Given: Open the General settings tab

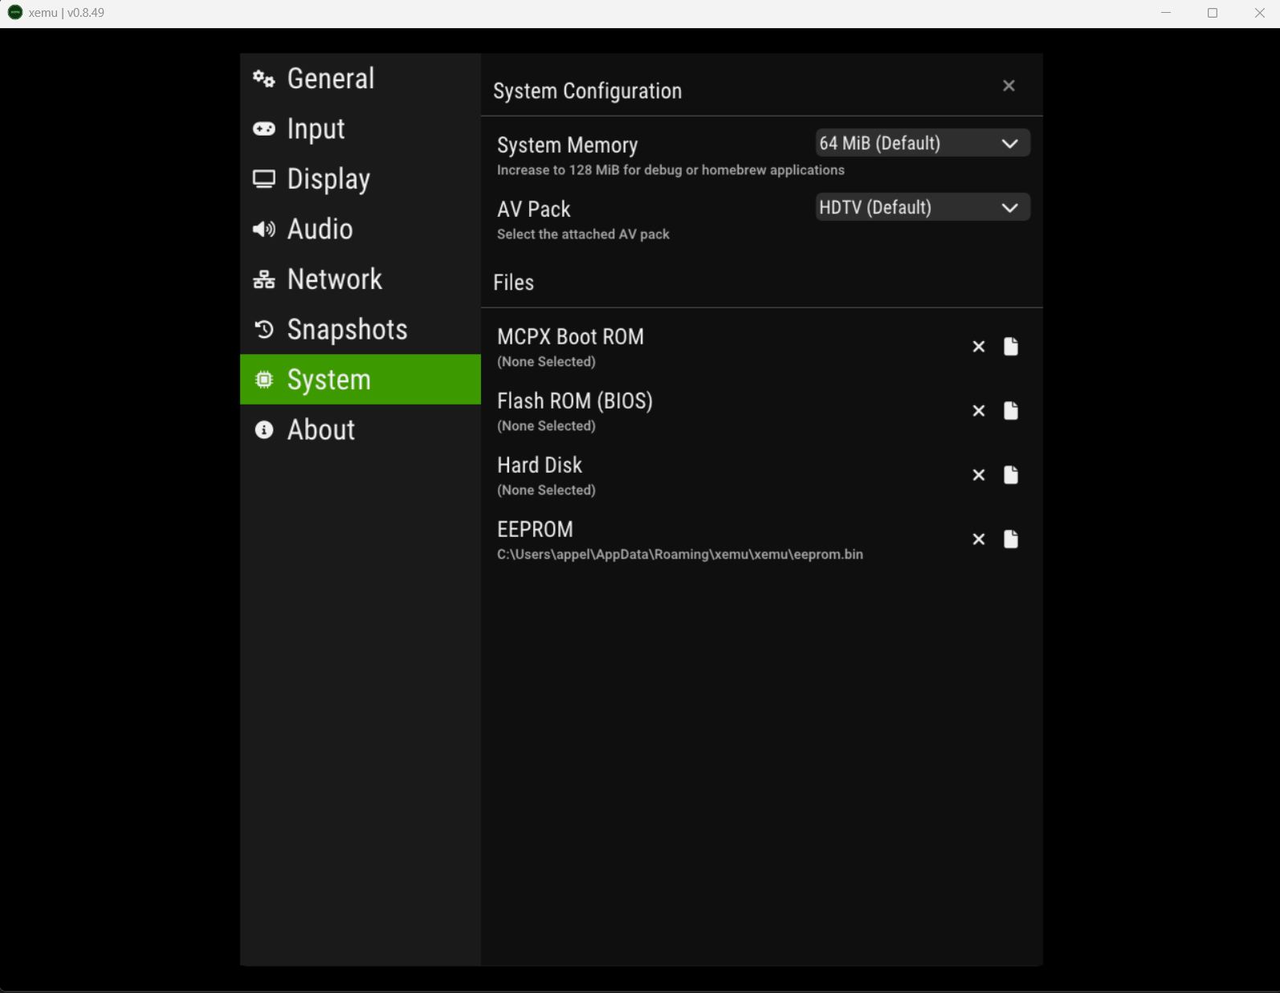Looking at the screenshot, I should tap(361, 79).
